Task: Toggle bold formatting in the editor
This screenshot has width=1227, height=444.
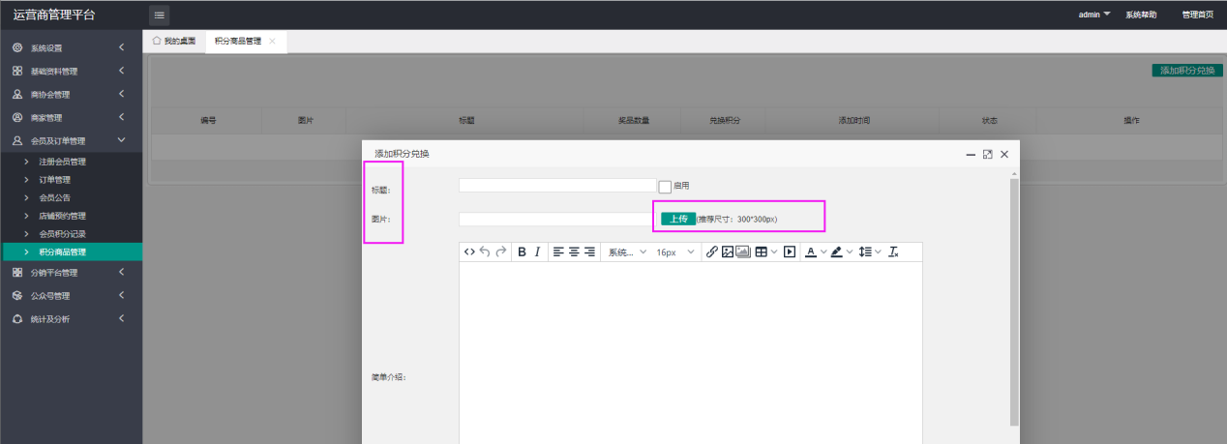Action: pyautogui.click(x=522, y=252)
